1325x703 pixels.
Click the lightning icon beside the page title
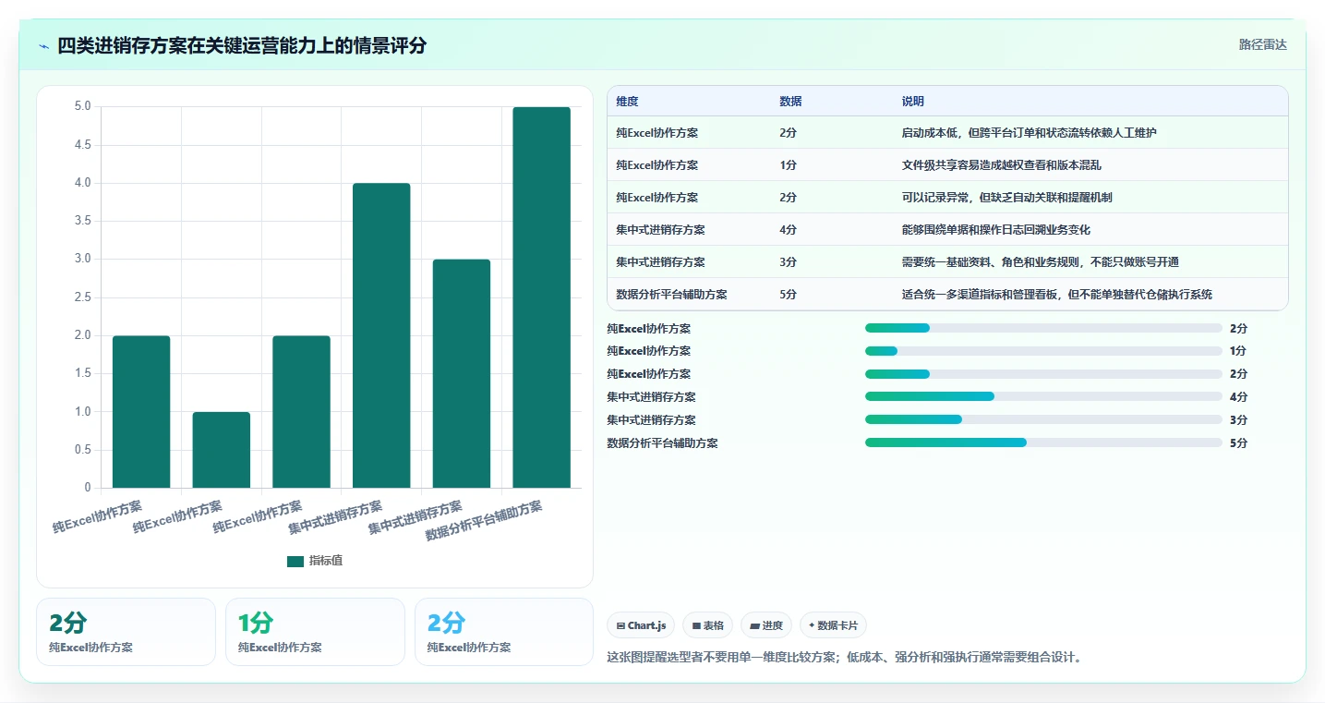coord(44,46)
